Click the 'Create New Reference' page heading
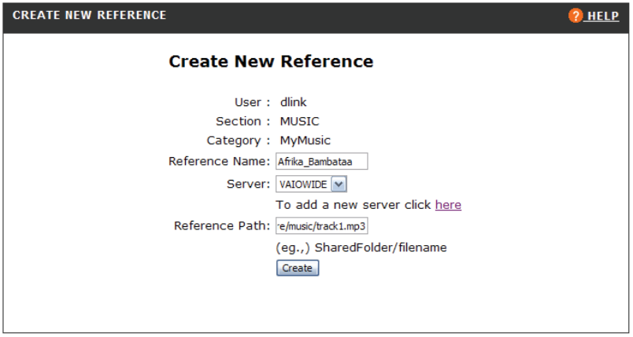Screen dimensions: 633x337 pos(271,61)
